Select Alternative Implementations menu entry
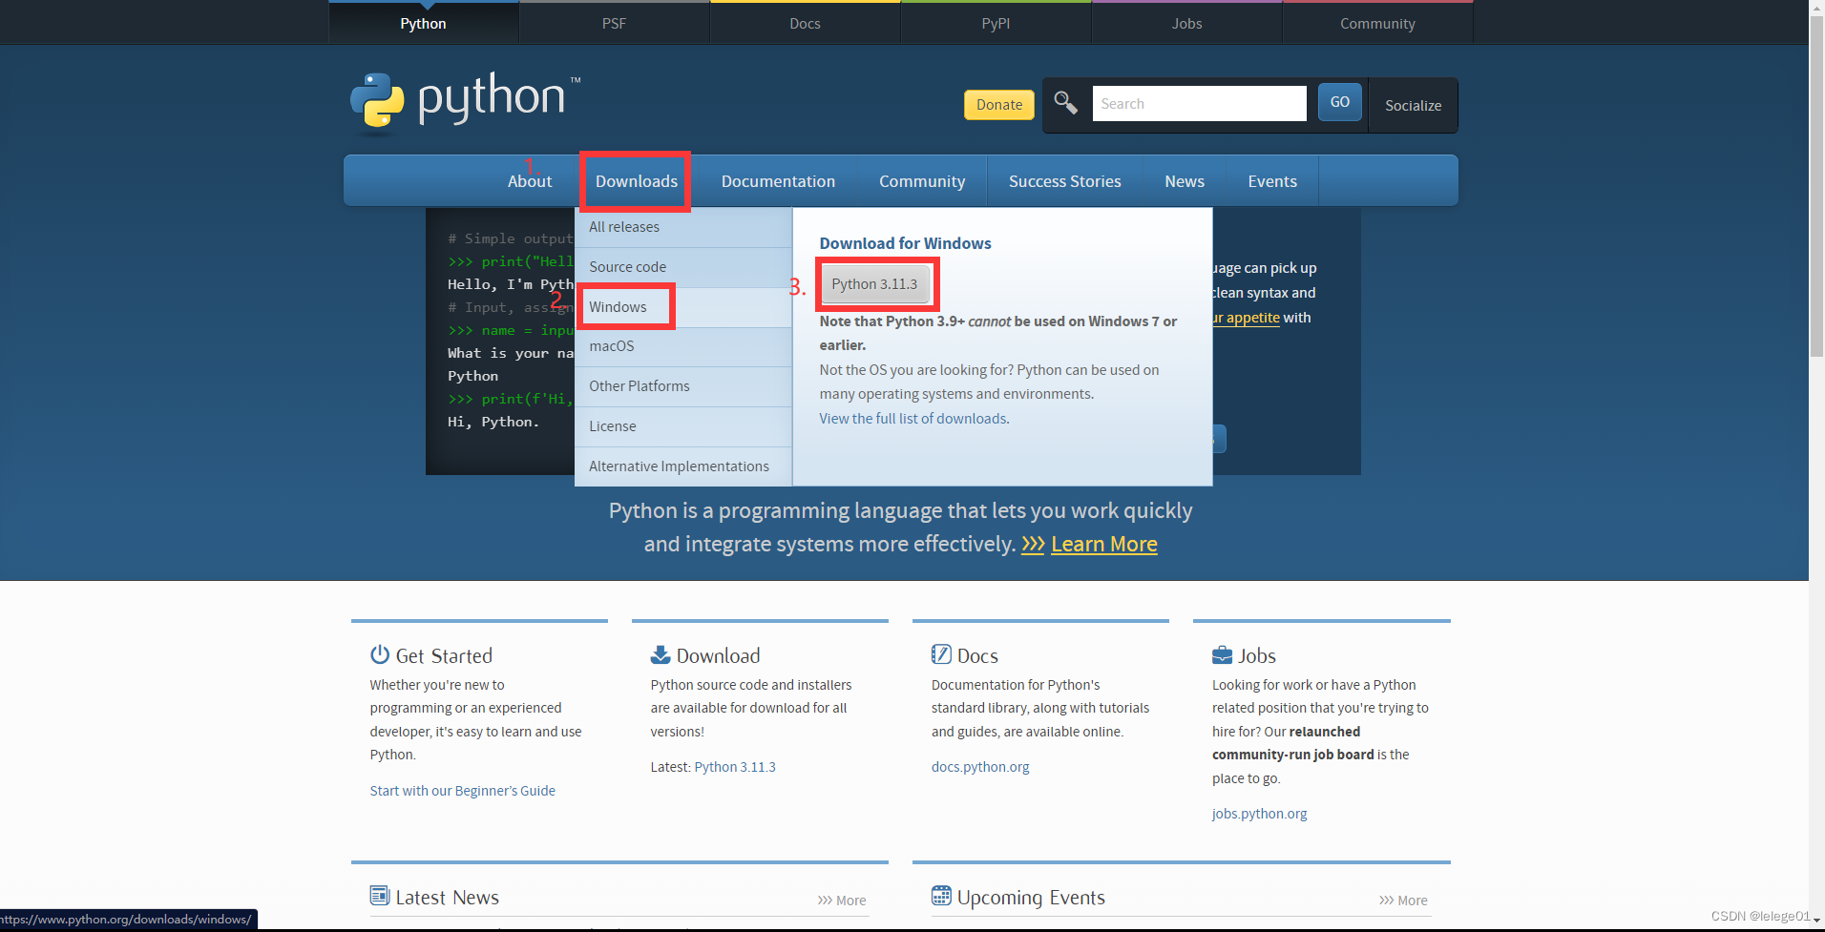1825x932 pixels. [x=683, y=466]
